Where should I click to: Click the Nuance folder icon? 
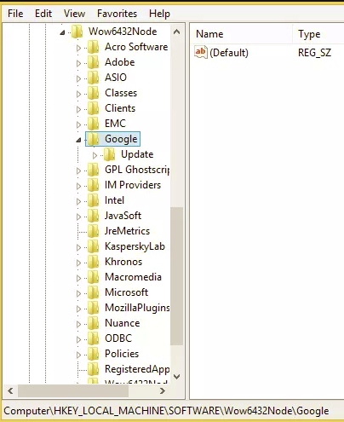[x=93, y=323]
